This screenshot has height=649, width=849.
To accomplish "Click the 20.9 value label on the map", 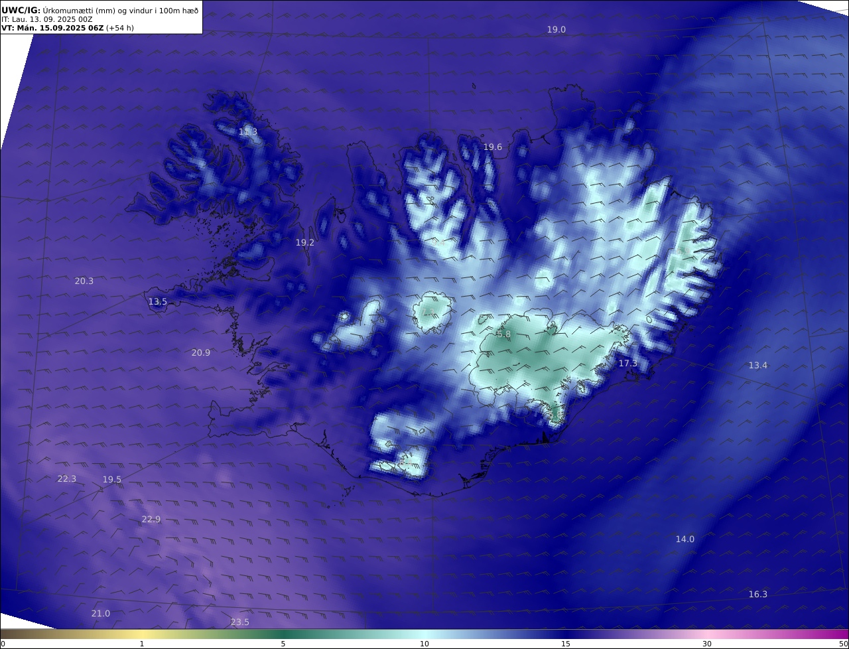I will click(x=200, y=353).
